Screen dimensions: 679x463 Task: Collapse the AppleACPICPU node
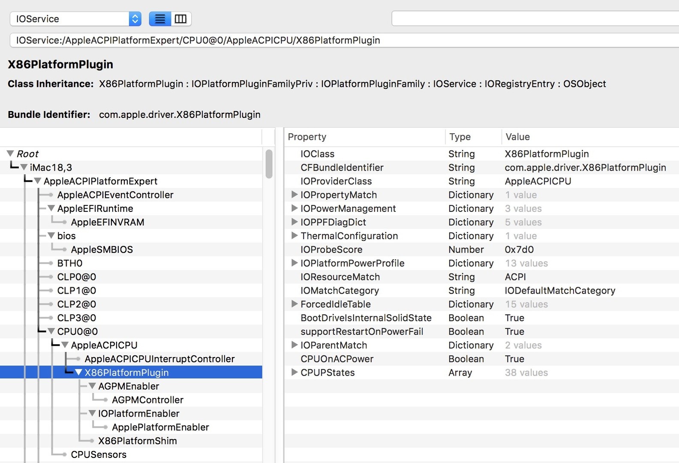pyautogui.click(x=65, y=345)
